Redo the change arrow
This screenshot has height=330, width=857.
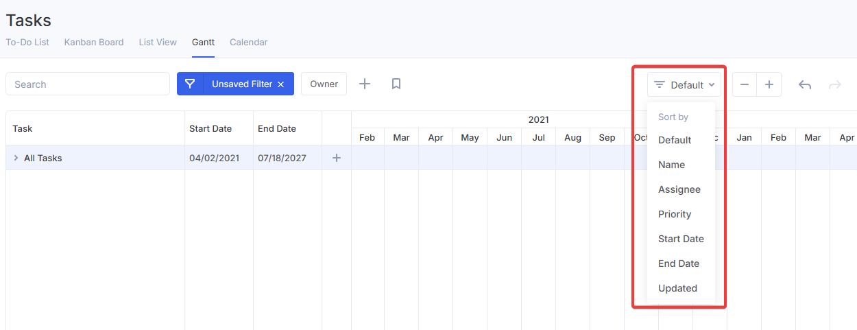(835, 85)
